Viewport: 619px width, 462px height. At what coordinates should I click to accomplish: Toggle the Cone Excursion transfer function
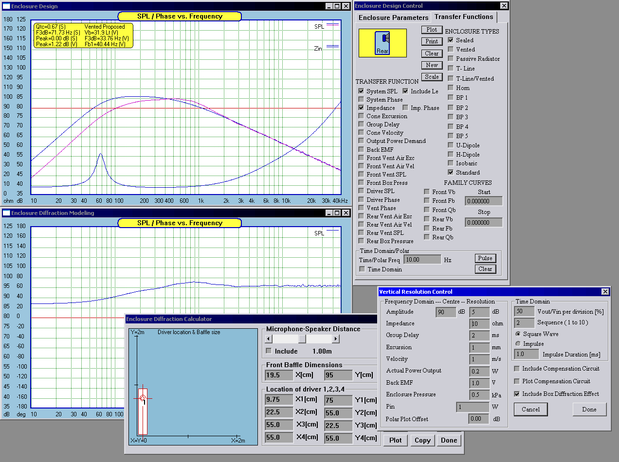point(361,116)
